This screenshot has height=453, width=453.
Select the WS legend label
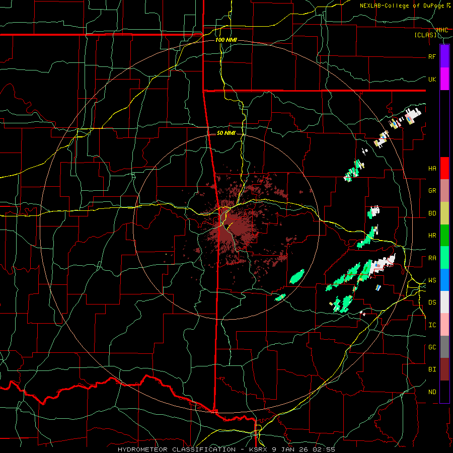click(432, 280)
